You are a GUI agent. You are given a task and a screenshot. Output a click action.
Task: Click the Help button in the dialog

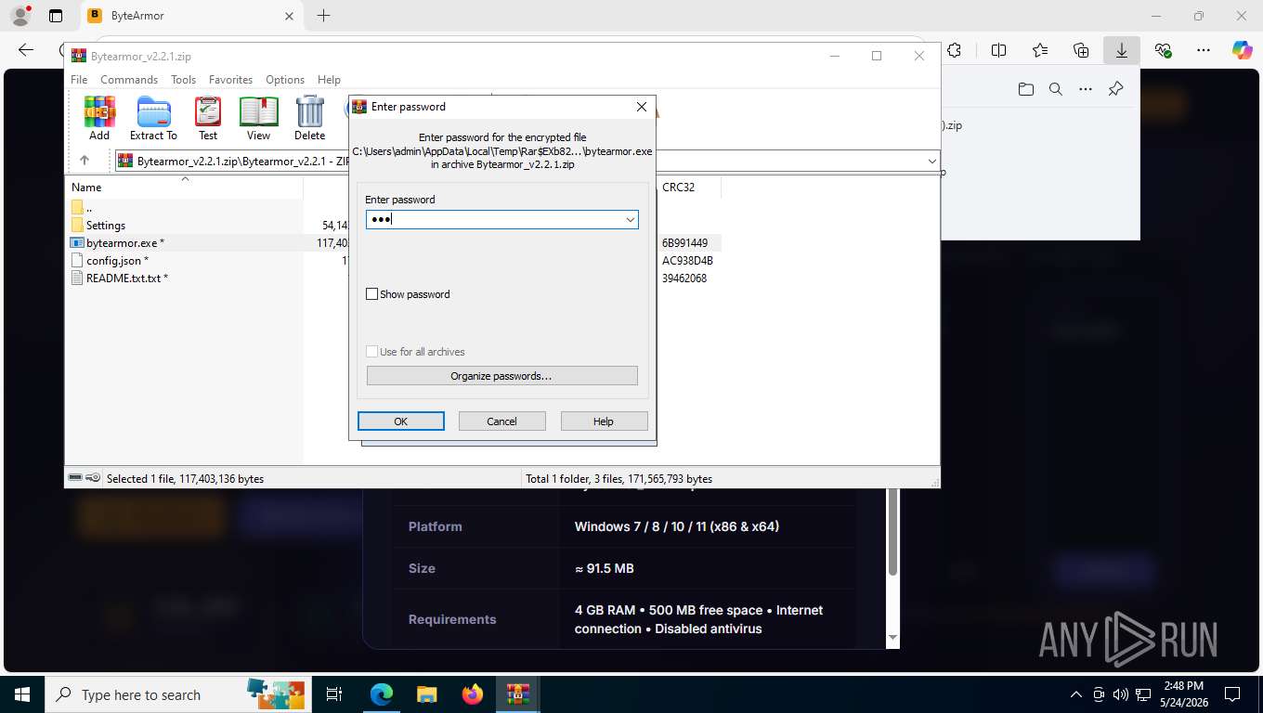click(x=604, y=421)
